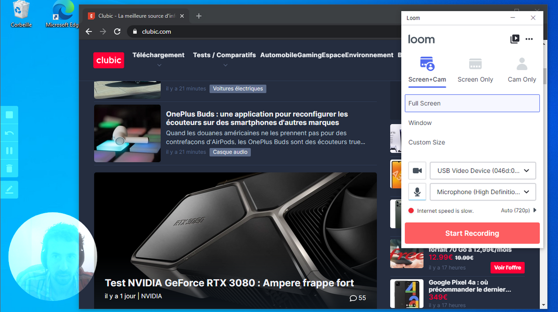
Task: Open Tests / Comparatifs menu
Action: point(225,55)
